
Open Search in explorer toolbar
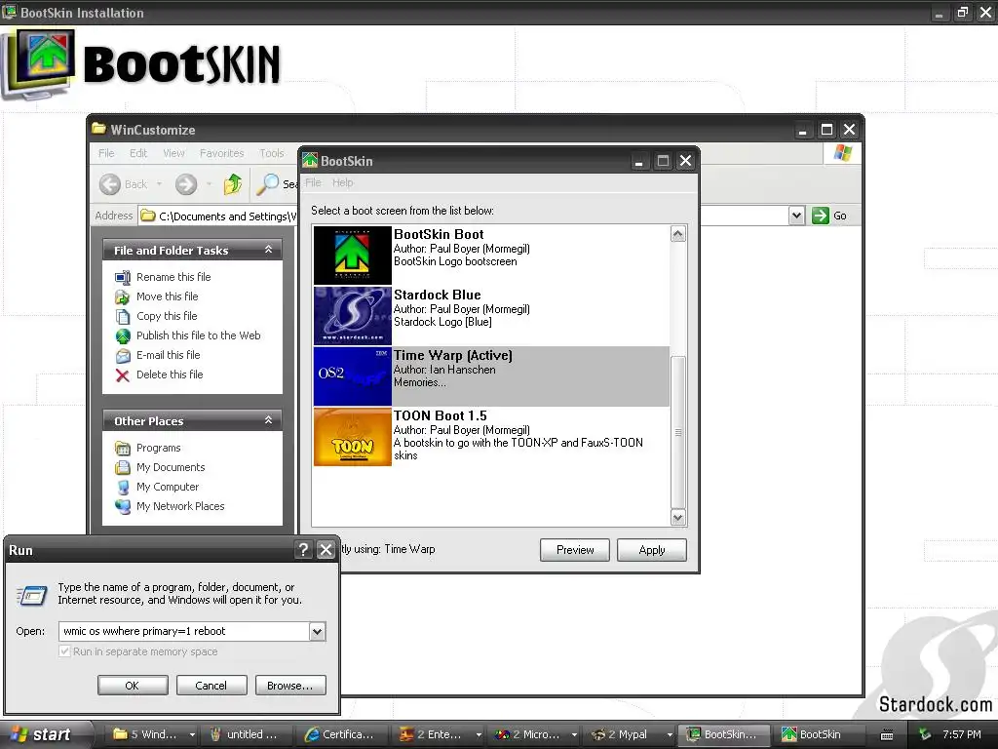276,184
